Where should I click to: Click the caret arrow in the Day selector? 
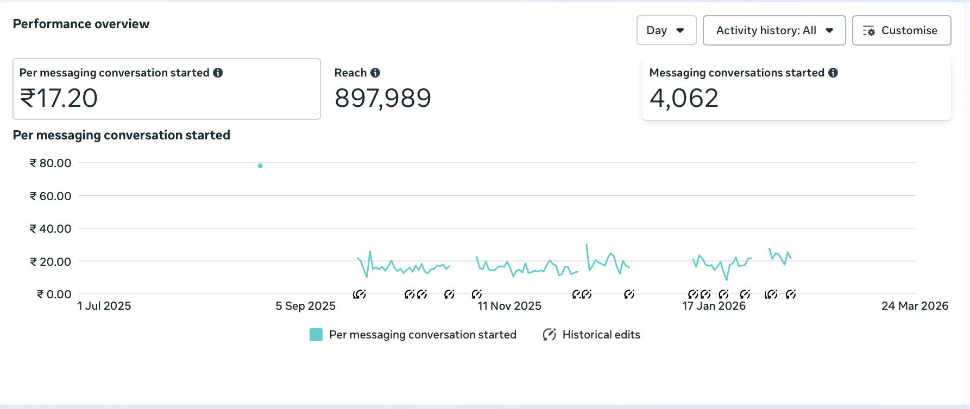click(x=680, y=30)
